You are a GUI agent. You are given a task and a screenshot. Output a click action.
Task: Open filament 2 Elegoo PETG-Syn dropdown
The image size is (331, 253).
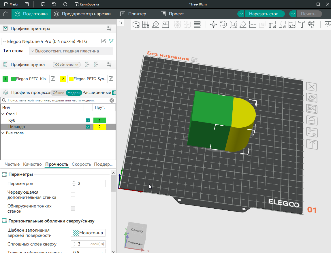coord(87,79)
